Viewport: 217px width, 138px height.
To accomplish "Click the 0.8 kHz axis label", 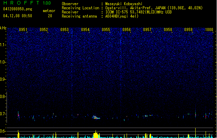I will tap(3, 97).
